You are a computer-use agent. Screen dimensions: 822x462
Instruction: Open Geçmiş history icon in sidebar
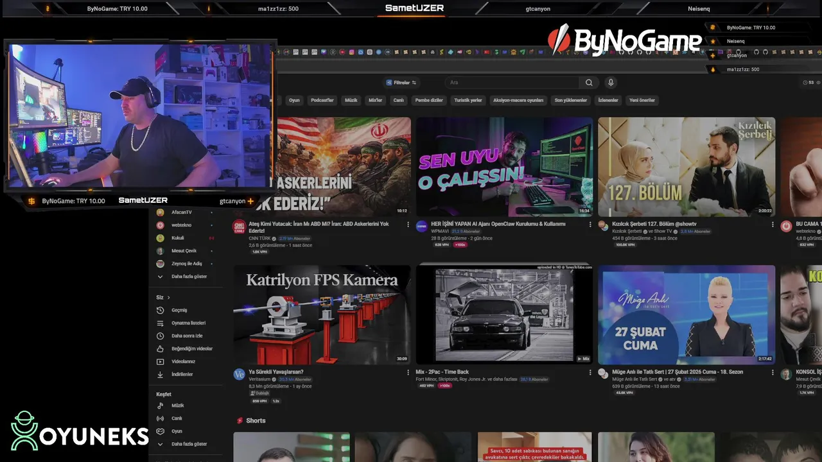tap(161, 310)
